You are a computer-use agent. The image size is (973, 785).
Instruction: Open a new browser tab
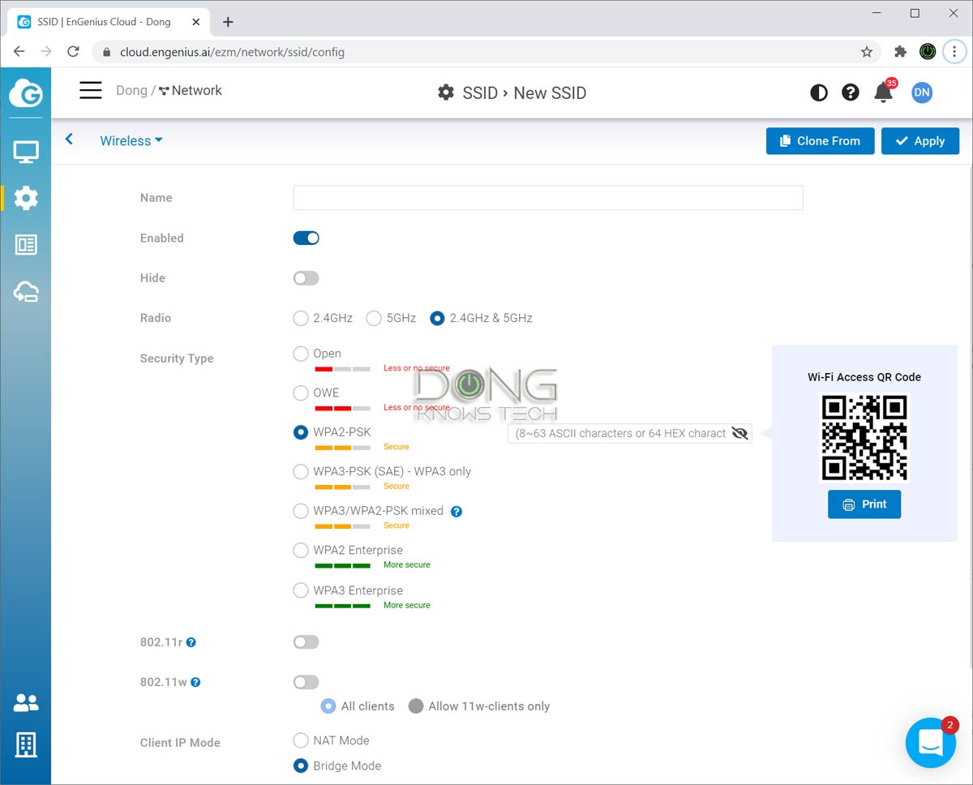(x=228, y=22)
